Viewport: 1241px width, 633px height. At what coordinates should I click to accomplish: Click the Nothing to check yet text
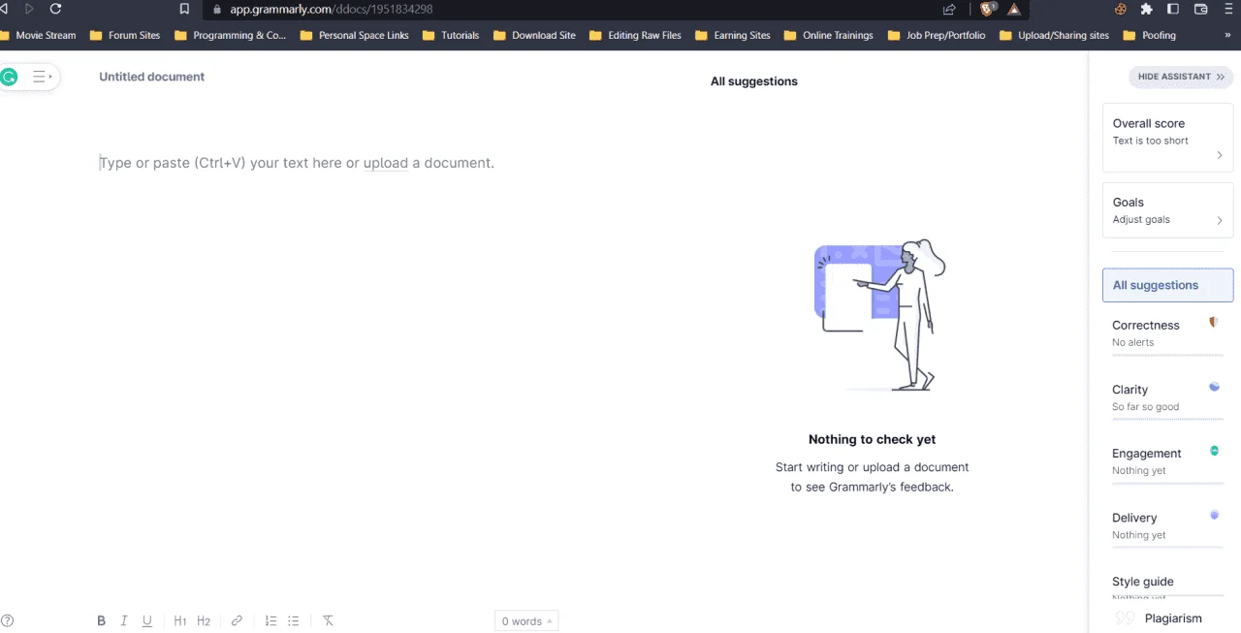(x=872, y=439)
